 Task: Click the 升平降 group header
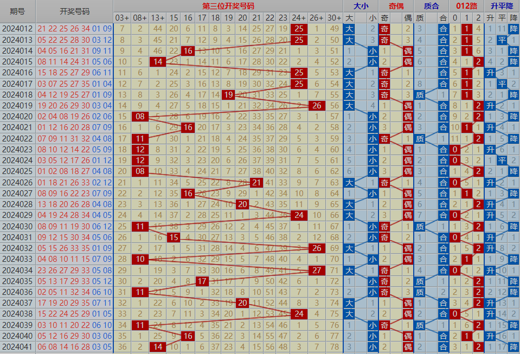[x=502, y=6]
